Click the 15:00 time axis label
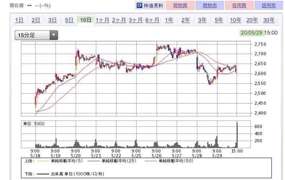The image size is (285, 180). (237, 151)
